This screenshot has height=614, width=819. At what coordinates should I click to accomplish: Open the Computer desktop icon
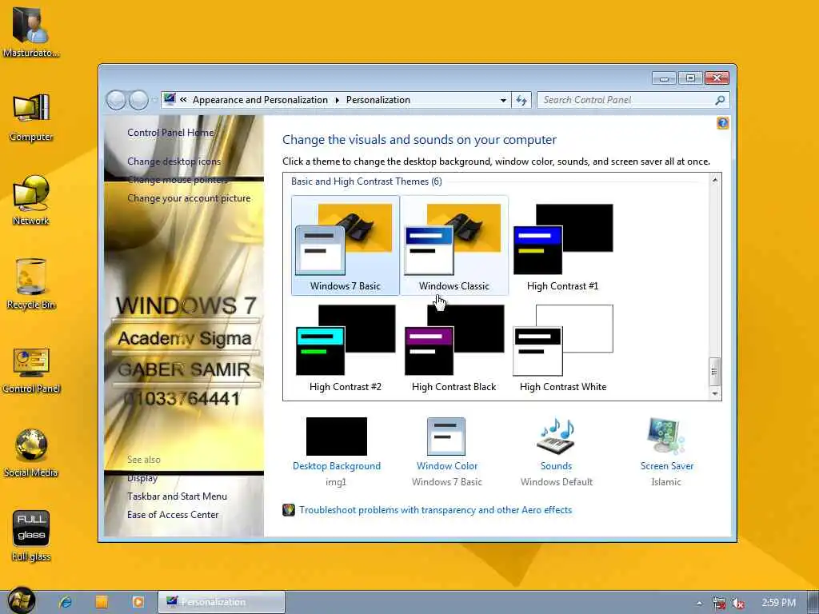[x=31, y=118]
